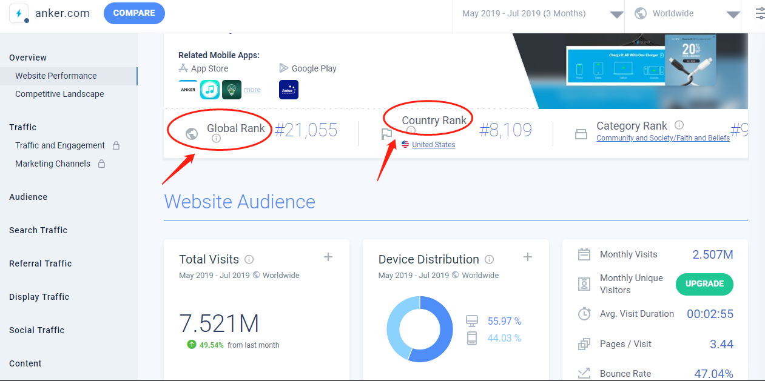Select Website Performance in the sidebar
Viewport: 765px width, 381px height.
(56, 76)
